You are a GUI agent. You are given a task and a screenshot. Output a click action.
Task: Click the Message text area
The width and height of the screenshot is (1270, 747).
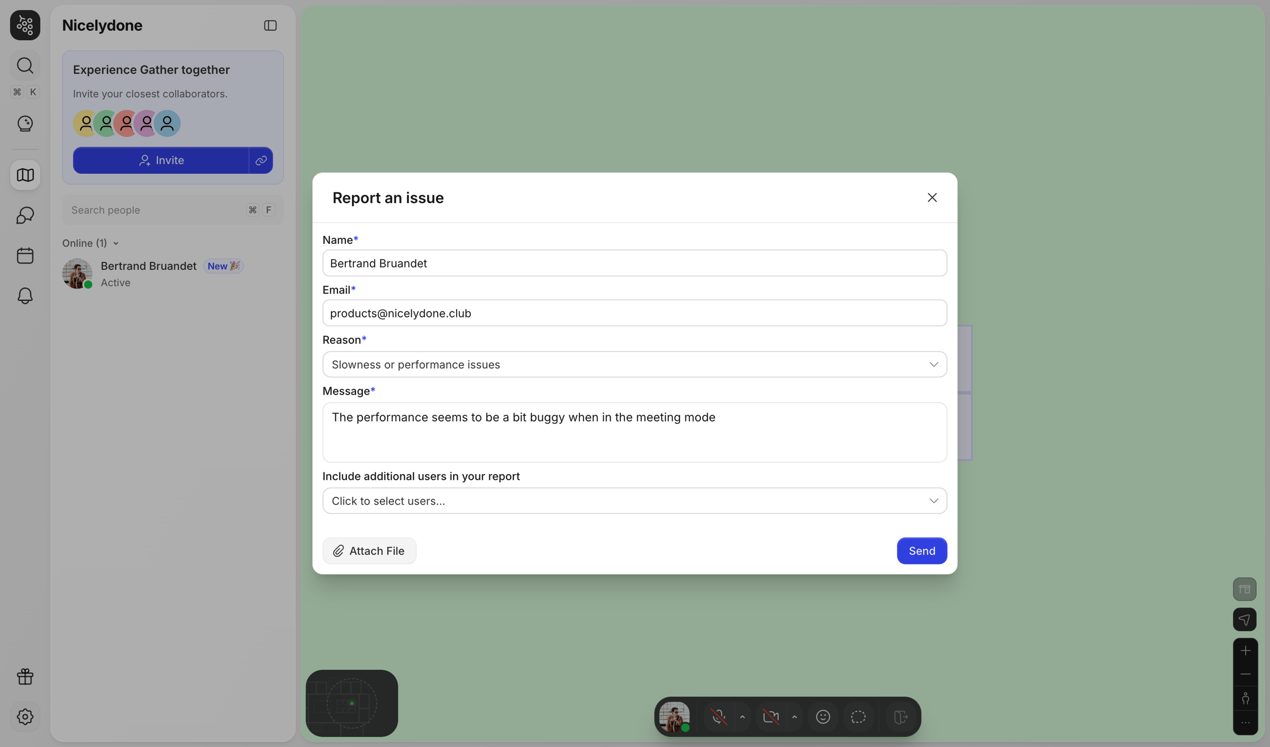[x=634, y=433]
